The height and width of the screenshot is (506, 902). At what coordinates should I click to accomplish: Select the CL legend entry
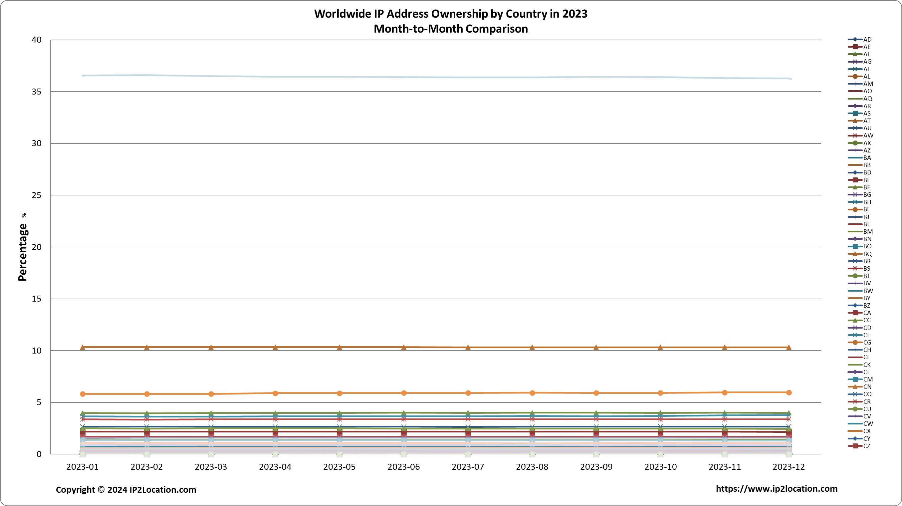(x=859, y=372)
